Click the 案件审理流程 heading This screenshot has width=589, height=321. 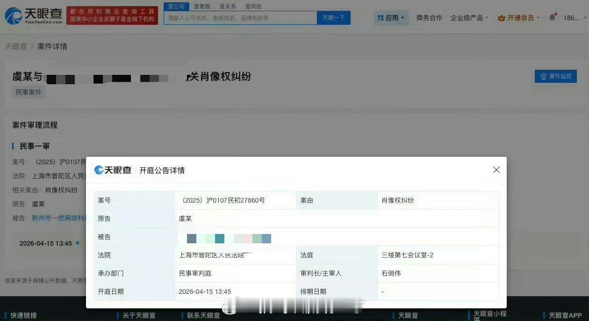tap(35, 125)
